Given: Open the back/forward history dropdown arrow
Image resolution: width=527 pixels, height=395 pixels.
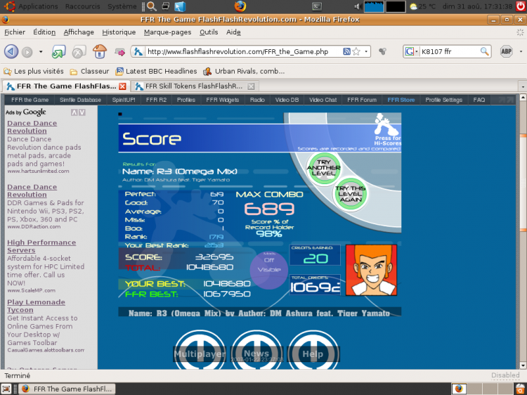Looking at the screenshot, I should (x=41, y=52).
